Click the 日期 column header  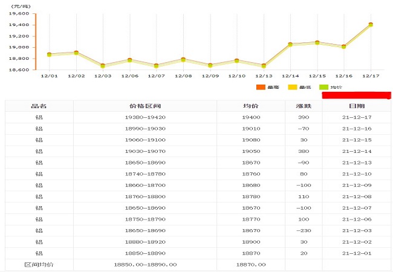point(356,106)
